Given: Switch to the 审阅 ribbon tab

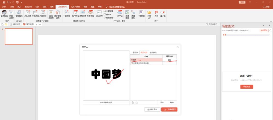Looking at the screenshot, I should click(x=85, y=7).
